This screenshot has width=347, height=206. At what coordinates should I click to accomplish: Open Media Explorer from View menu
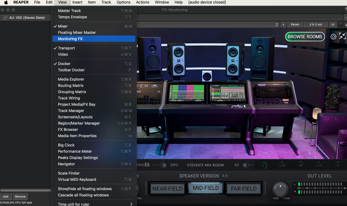point(94,79)
